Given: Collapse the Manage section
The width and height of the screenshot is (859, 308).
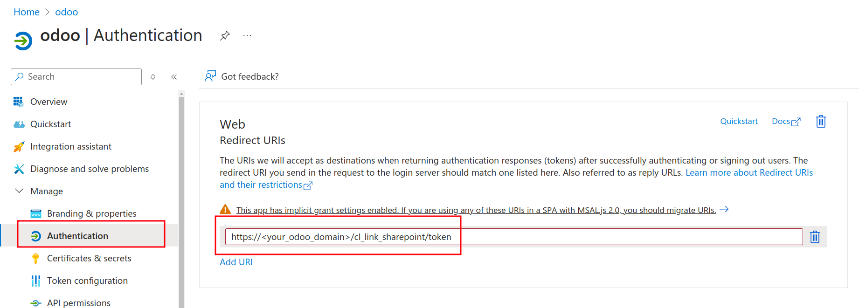Looking at the screenshot, I should [x=19, y=191].
